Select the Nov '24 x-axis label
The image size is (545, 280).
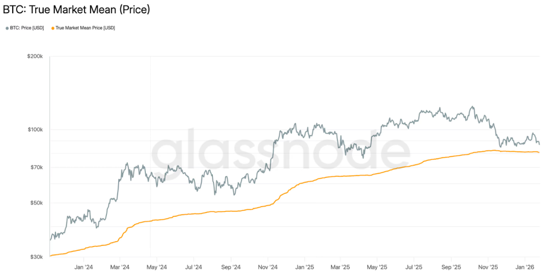[267, 267]
